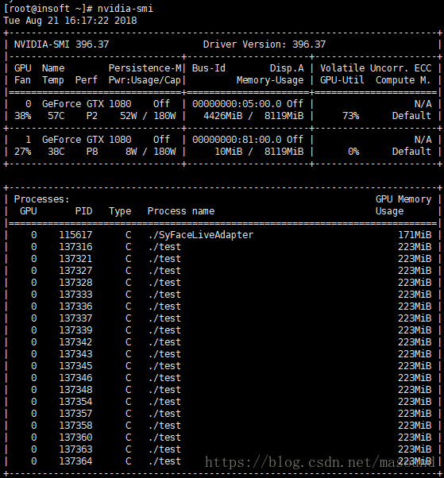Click the Bus-Id column header
The width and height of the screenshot is (444, 478).
pos(209,68)
